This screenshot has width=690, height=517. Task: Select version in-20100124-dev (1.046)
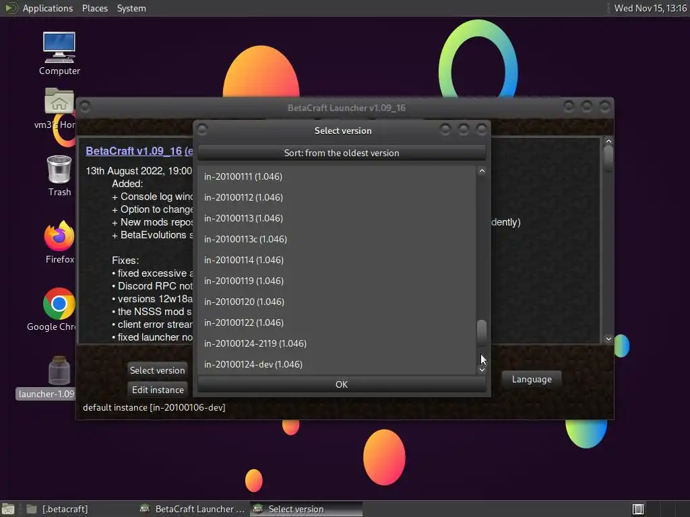[x=337, y=364]
